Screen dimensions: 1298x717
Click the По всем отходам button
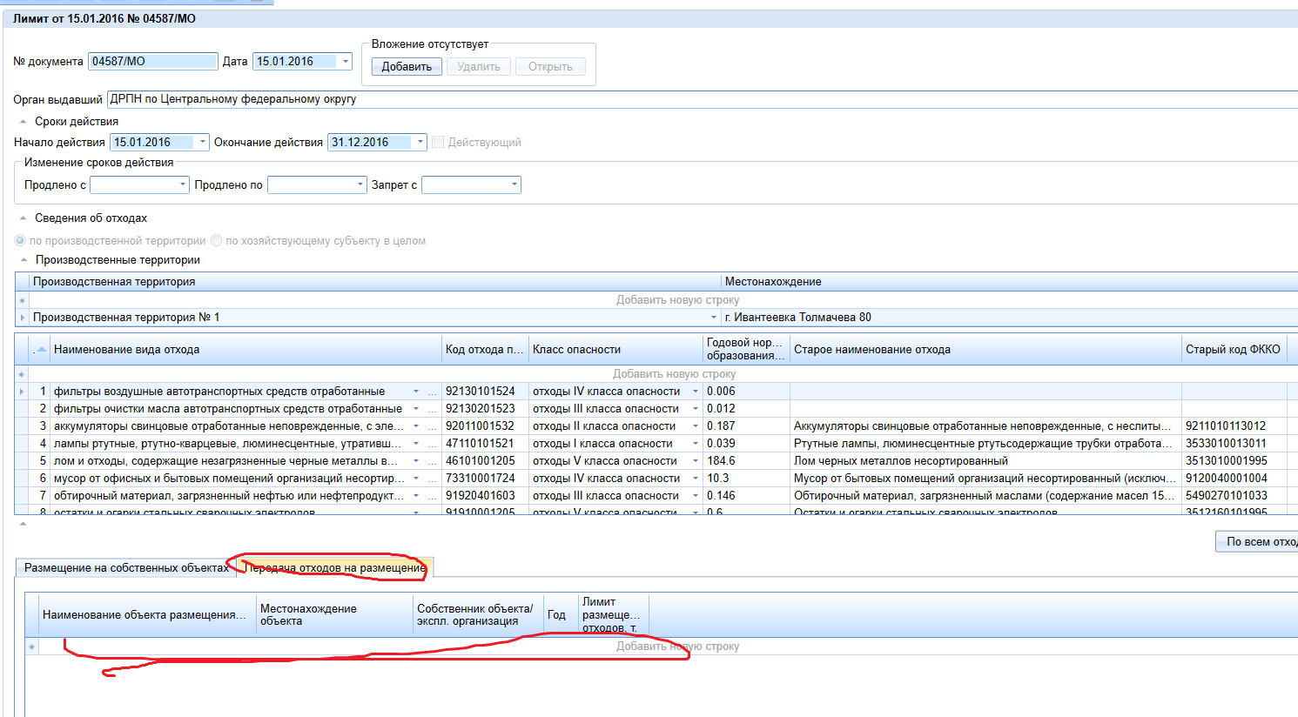pyautogui.click(x=1257, y=541)
